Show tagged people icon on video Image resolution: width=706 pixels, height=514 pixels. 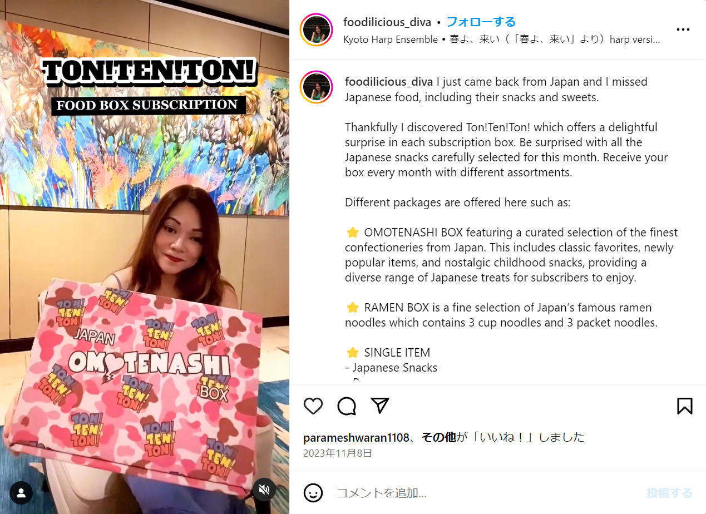[x=21, y=493]
